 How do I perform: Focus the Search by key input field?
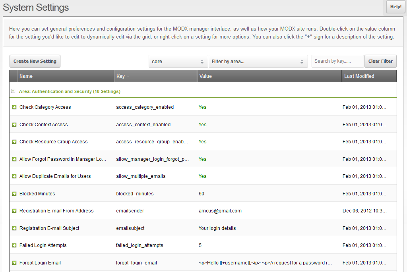click(x=337, y=61)
